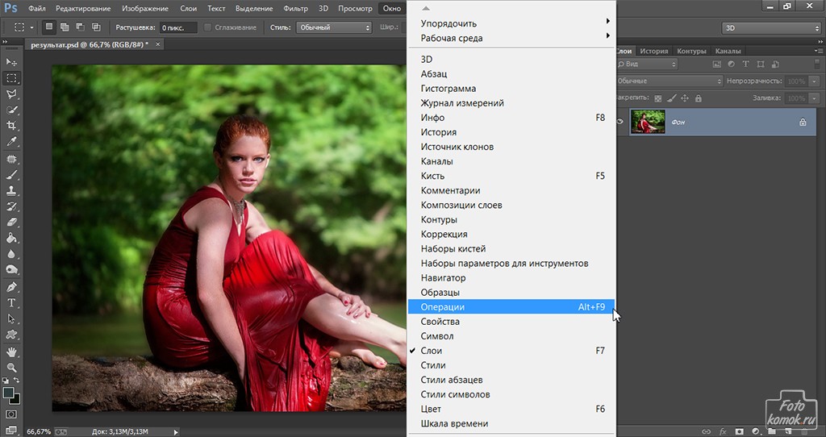
Task: Select the Horizontal Type tool
Action: [11, 303]
